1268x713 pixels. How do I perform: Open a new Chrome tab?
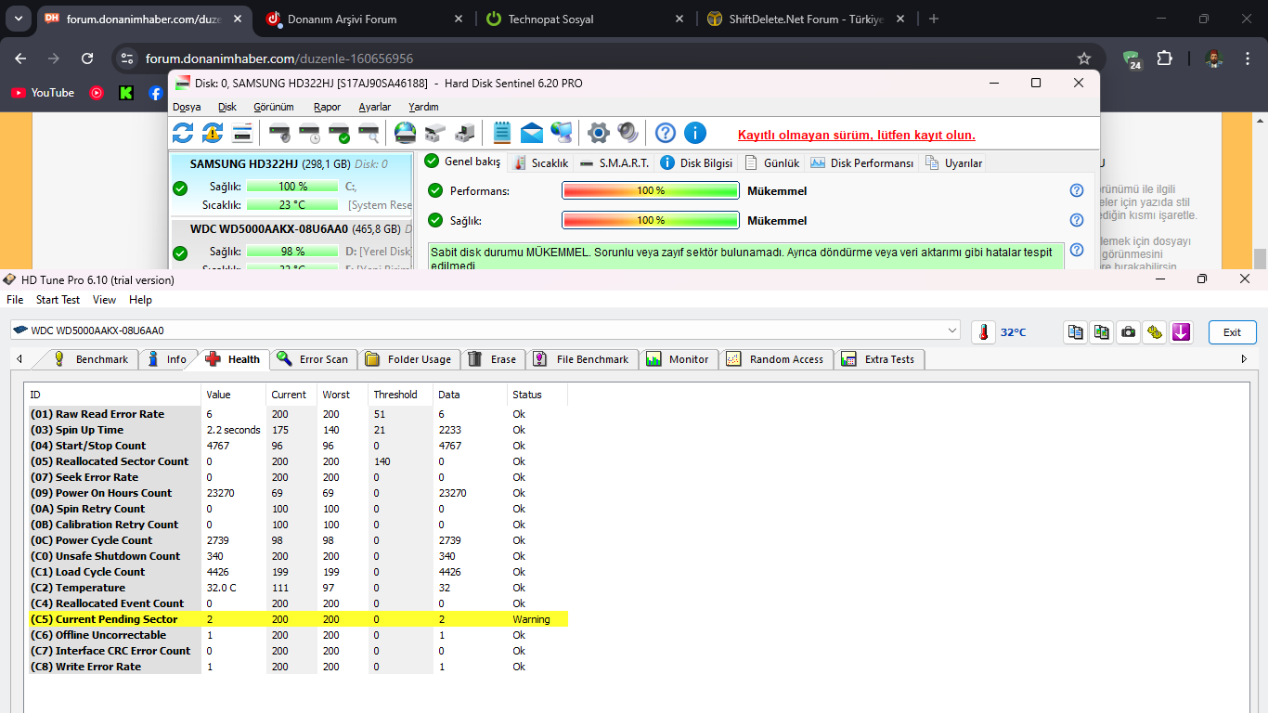(x=934, y=19)
